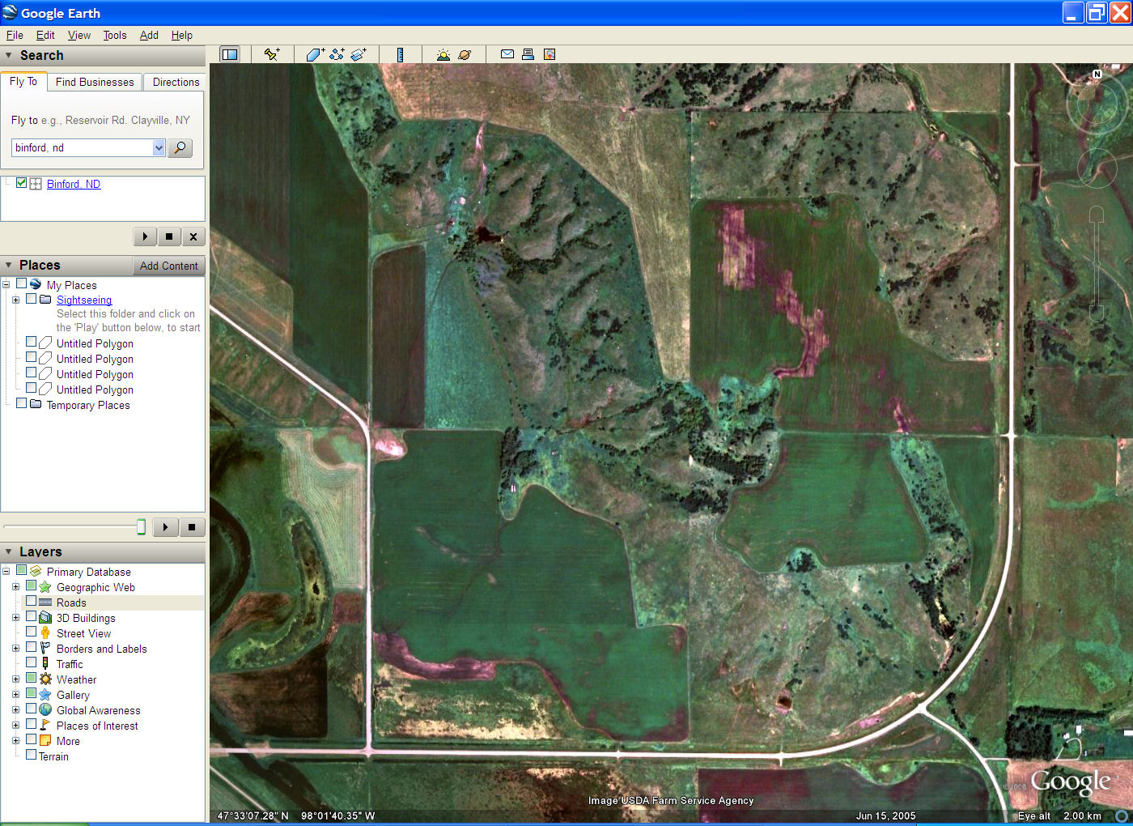Print the current view
Screen dimensions: 1133x826
[528, 54]
